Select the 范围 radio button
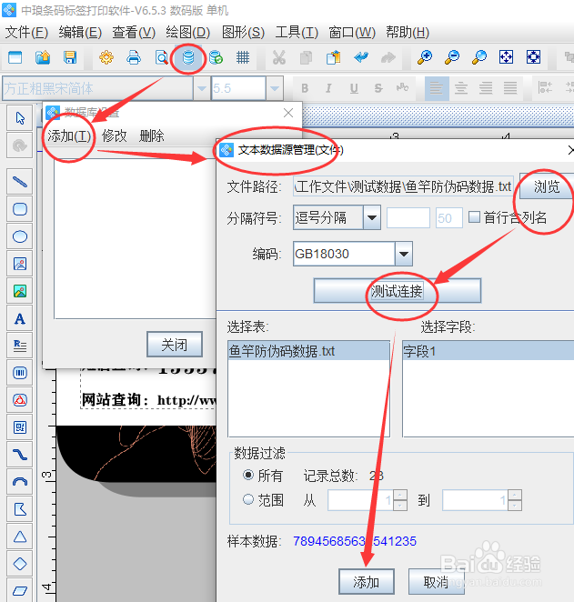 pyautogui.click(x=248, y=499)
